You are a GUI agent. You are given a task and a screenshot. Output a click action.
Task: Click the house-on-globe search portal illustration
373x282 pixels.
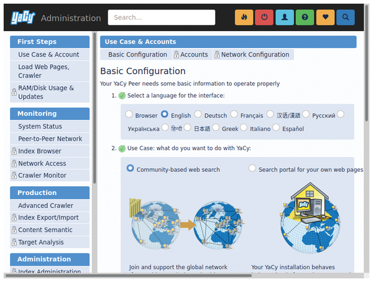tap(310, 217)
